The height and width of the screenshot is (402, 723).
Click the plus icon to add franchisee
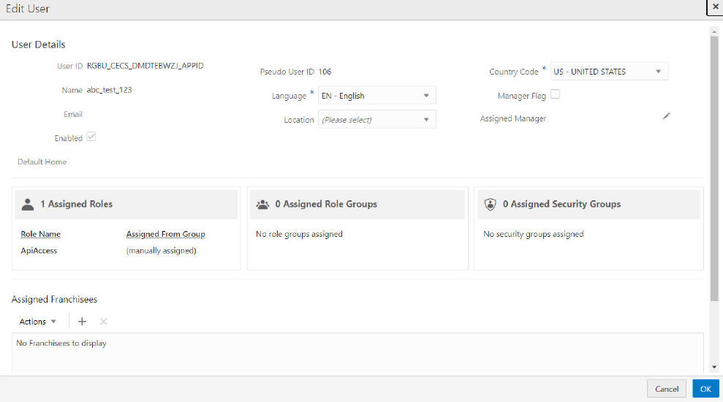pyautogui.click(x=82, y=322)
